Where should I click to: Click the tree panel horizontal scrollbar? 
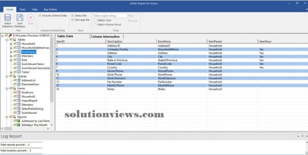click(x=8, y=129)
